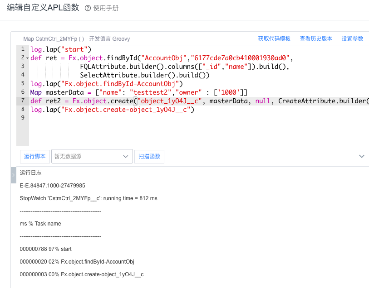Click the help question mark icon
Screen dimensions: 369x288
click(88, 8)
